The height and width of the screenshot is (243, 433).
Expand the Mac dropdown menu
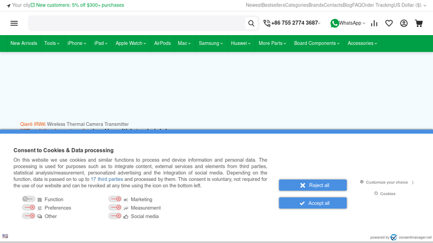point(184,43)
